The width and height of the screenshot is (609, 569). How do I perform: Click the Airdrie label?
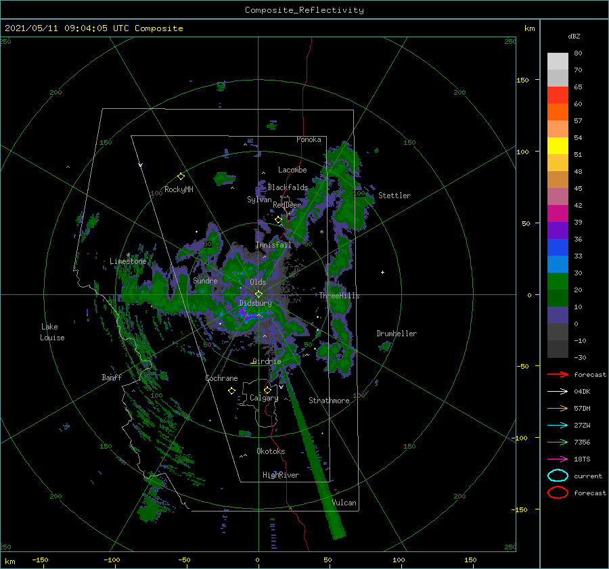point(267,361)
